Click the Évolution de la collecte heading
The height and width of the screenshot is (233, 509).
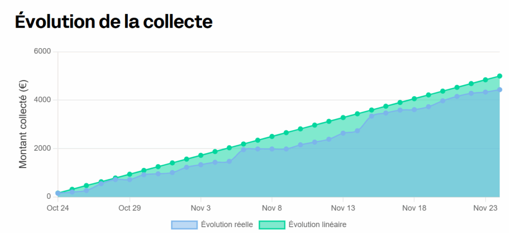(x=114, y=21)
